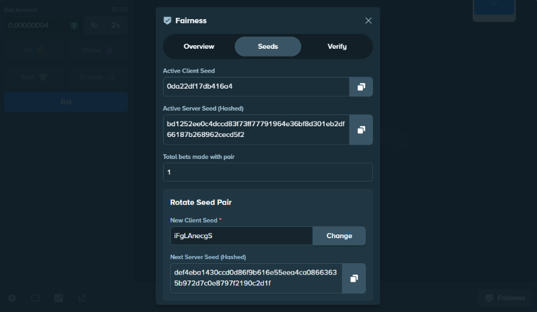Open game settings gear icon
Screen dimensions: 537x312
[x=12, y=298]
